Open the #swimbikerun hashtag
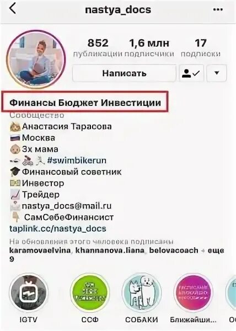Viewport: 236px width, 331px height. click(77, 161)
